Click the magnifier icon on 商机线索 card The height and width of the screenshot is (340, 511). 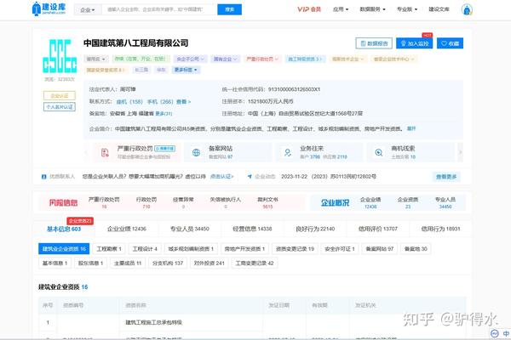click(x=378, y=152)
